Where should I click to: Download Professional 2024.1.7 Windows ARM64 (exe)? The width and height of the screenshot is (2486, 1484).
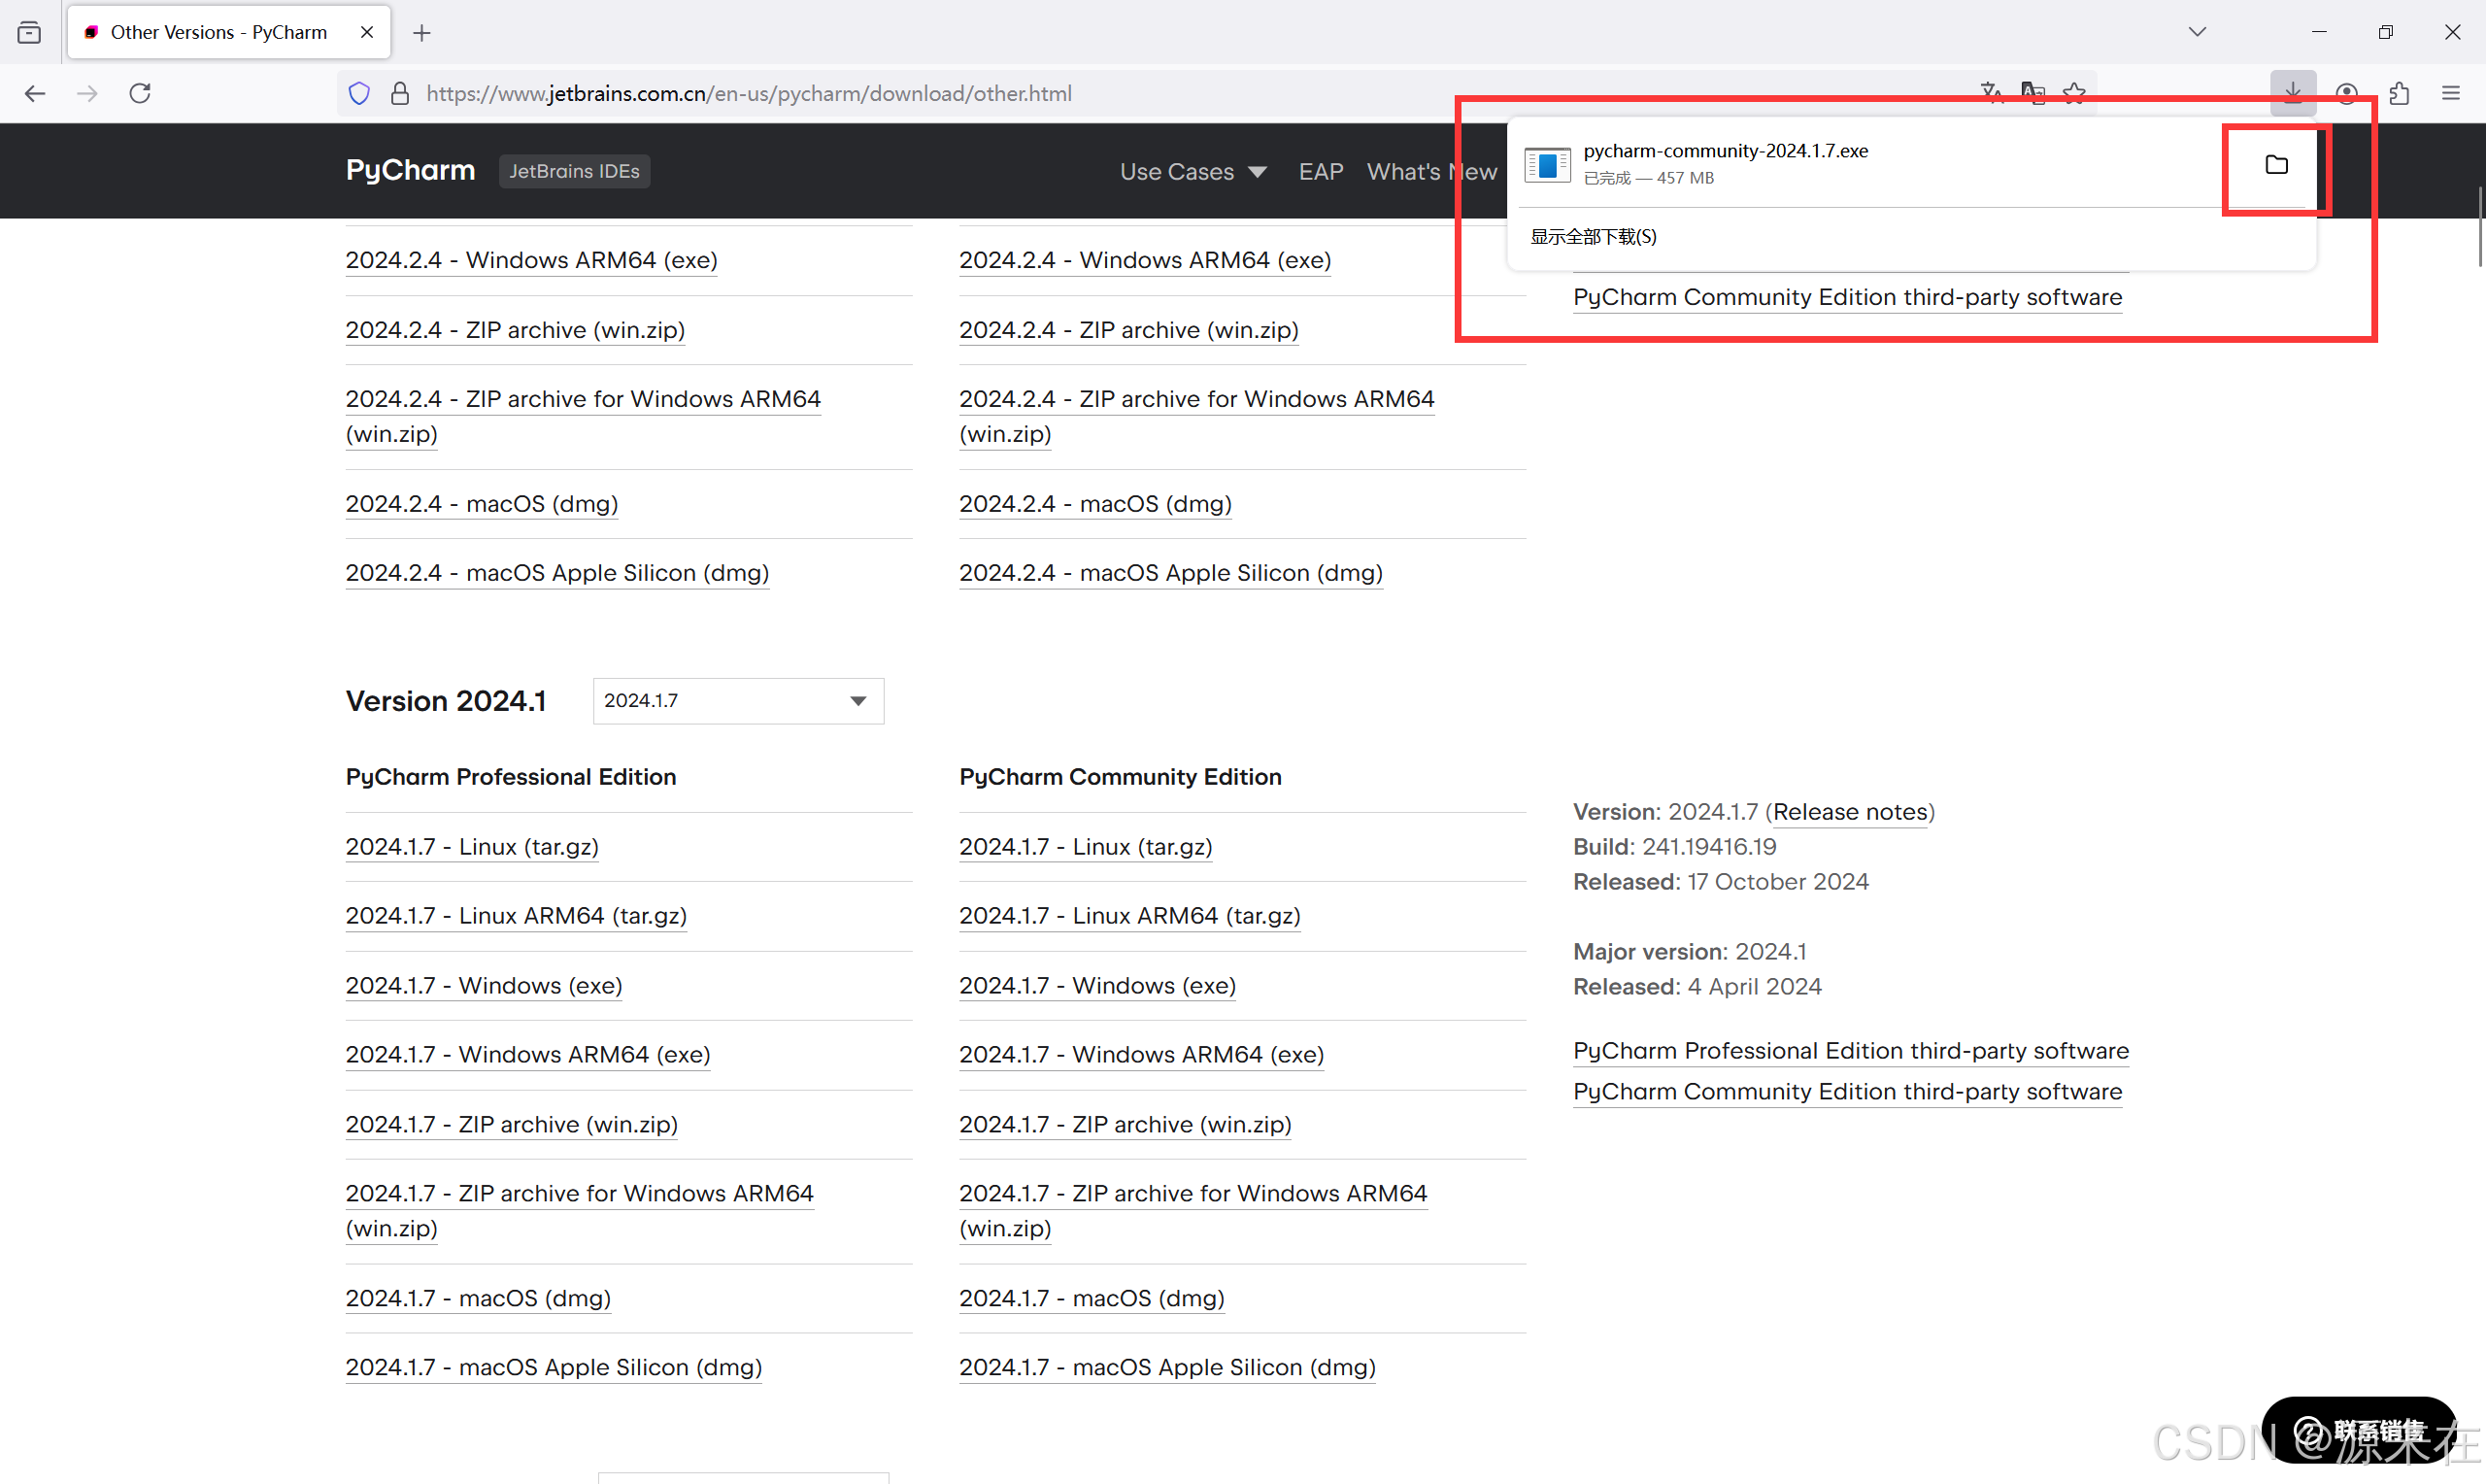click(x=527, y=1054)
